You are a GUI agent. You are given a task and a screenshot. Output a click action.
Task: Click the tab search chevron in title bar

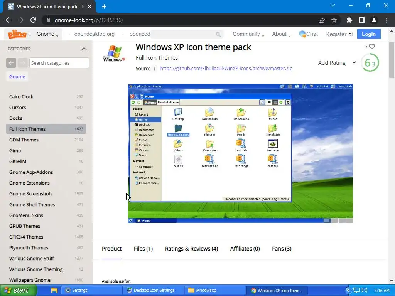pos(333,5)
